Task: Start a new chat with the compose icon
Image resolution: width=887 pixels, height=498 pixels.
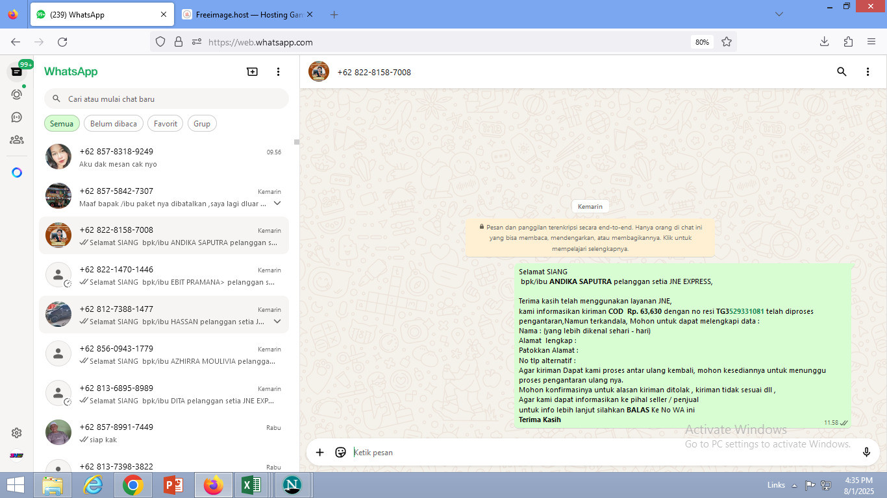Action: point(253,72)
